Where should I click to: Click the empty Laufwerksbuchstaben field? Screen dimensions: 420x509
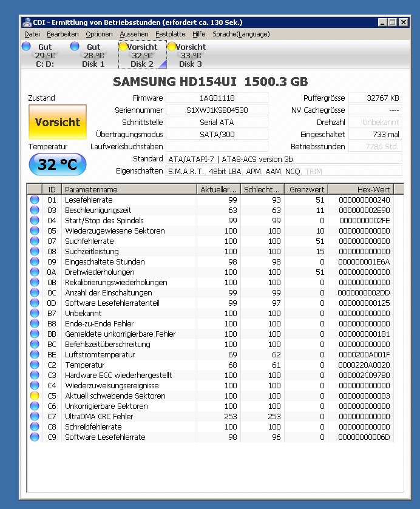pos(217,146)
